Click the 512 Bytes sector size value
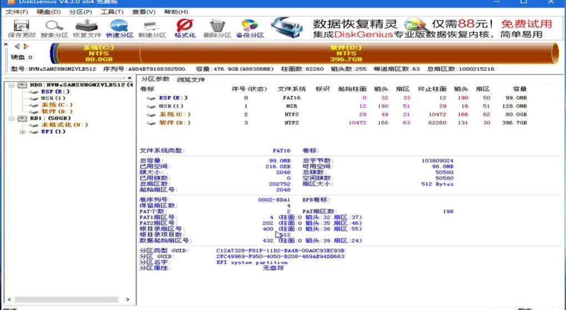Viewport: 566px width, 310px height. click(x=437, y=184)
